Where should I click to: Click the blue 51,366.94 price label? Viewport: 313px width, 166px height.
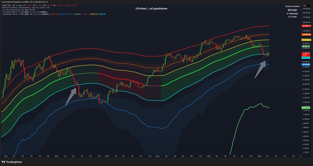pos(306,64)
